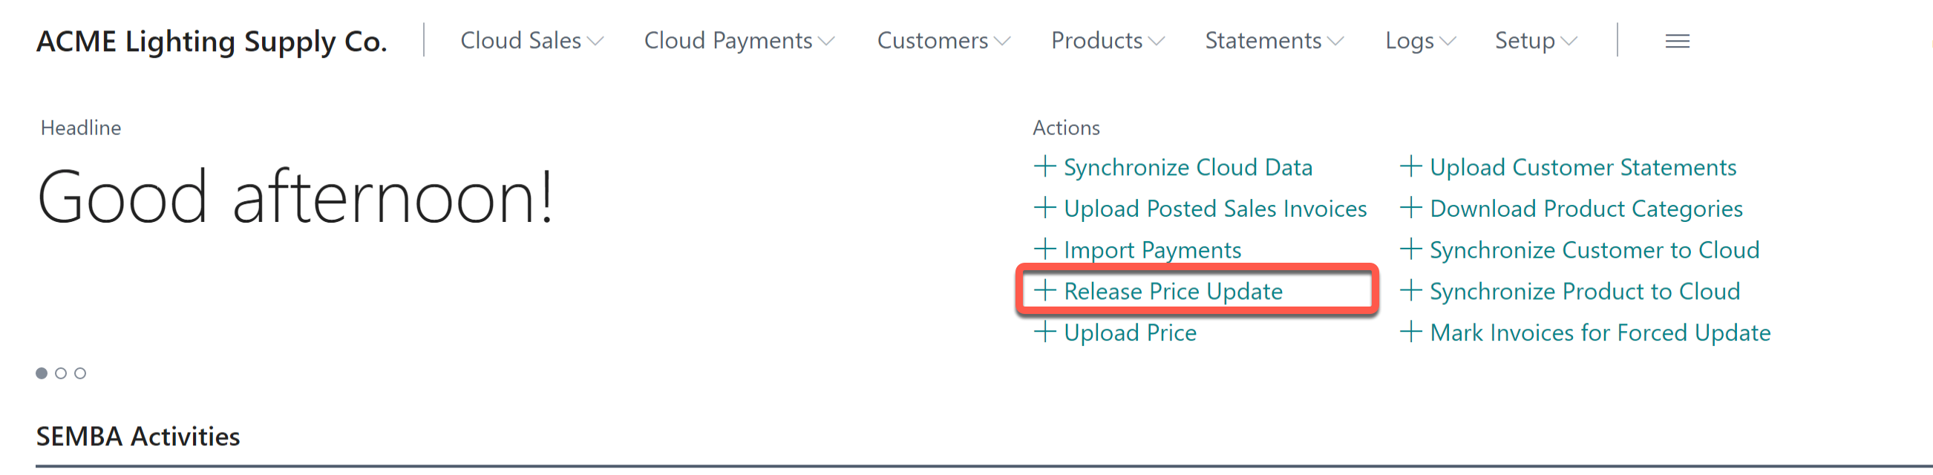The height and width of the screenshot is (475, 1933).
Task: Click the Upload Price action link
Action: coord(1130,332)
